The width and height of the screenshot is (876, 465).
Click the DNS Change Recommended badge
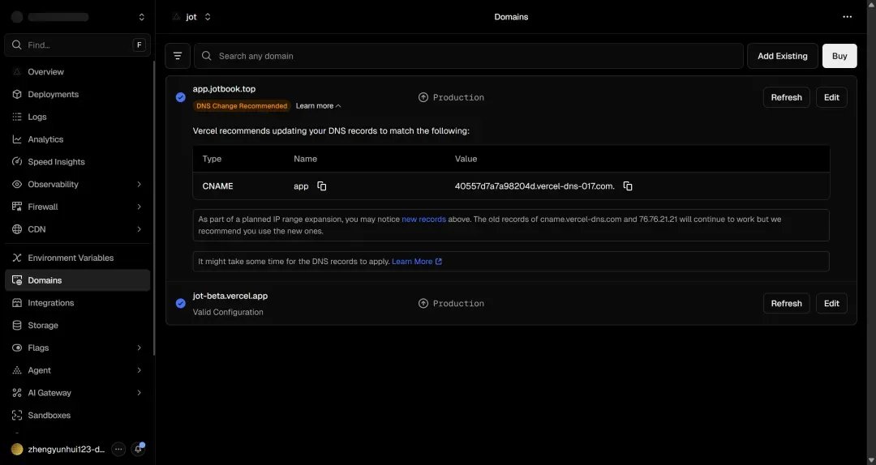pyautogui.click(x=242, y=105)
